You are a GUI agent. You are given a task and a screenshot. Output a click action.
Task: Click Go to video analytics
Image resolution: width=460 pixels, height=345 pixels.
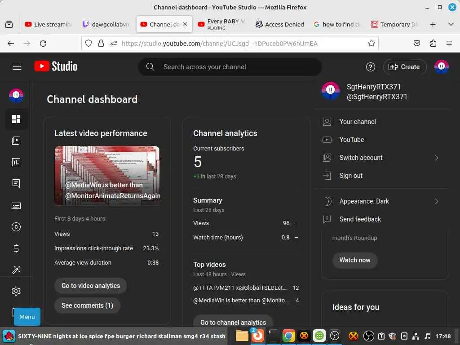91,286
